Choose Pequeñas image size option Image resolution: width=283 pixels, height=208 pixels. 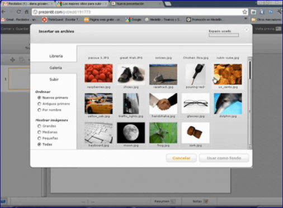[x=39, y=138]
